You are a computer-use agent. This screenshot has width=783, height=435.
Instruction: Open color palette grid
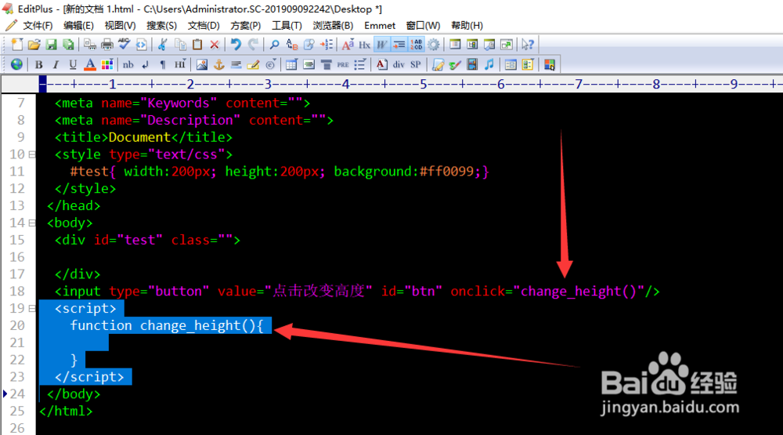point(106,64)
